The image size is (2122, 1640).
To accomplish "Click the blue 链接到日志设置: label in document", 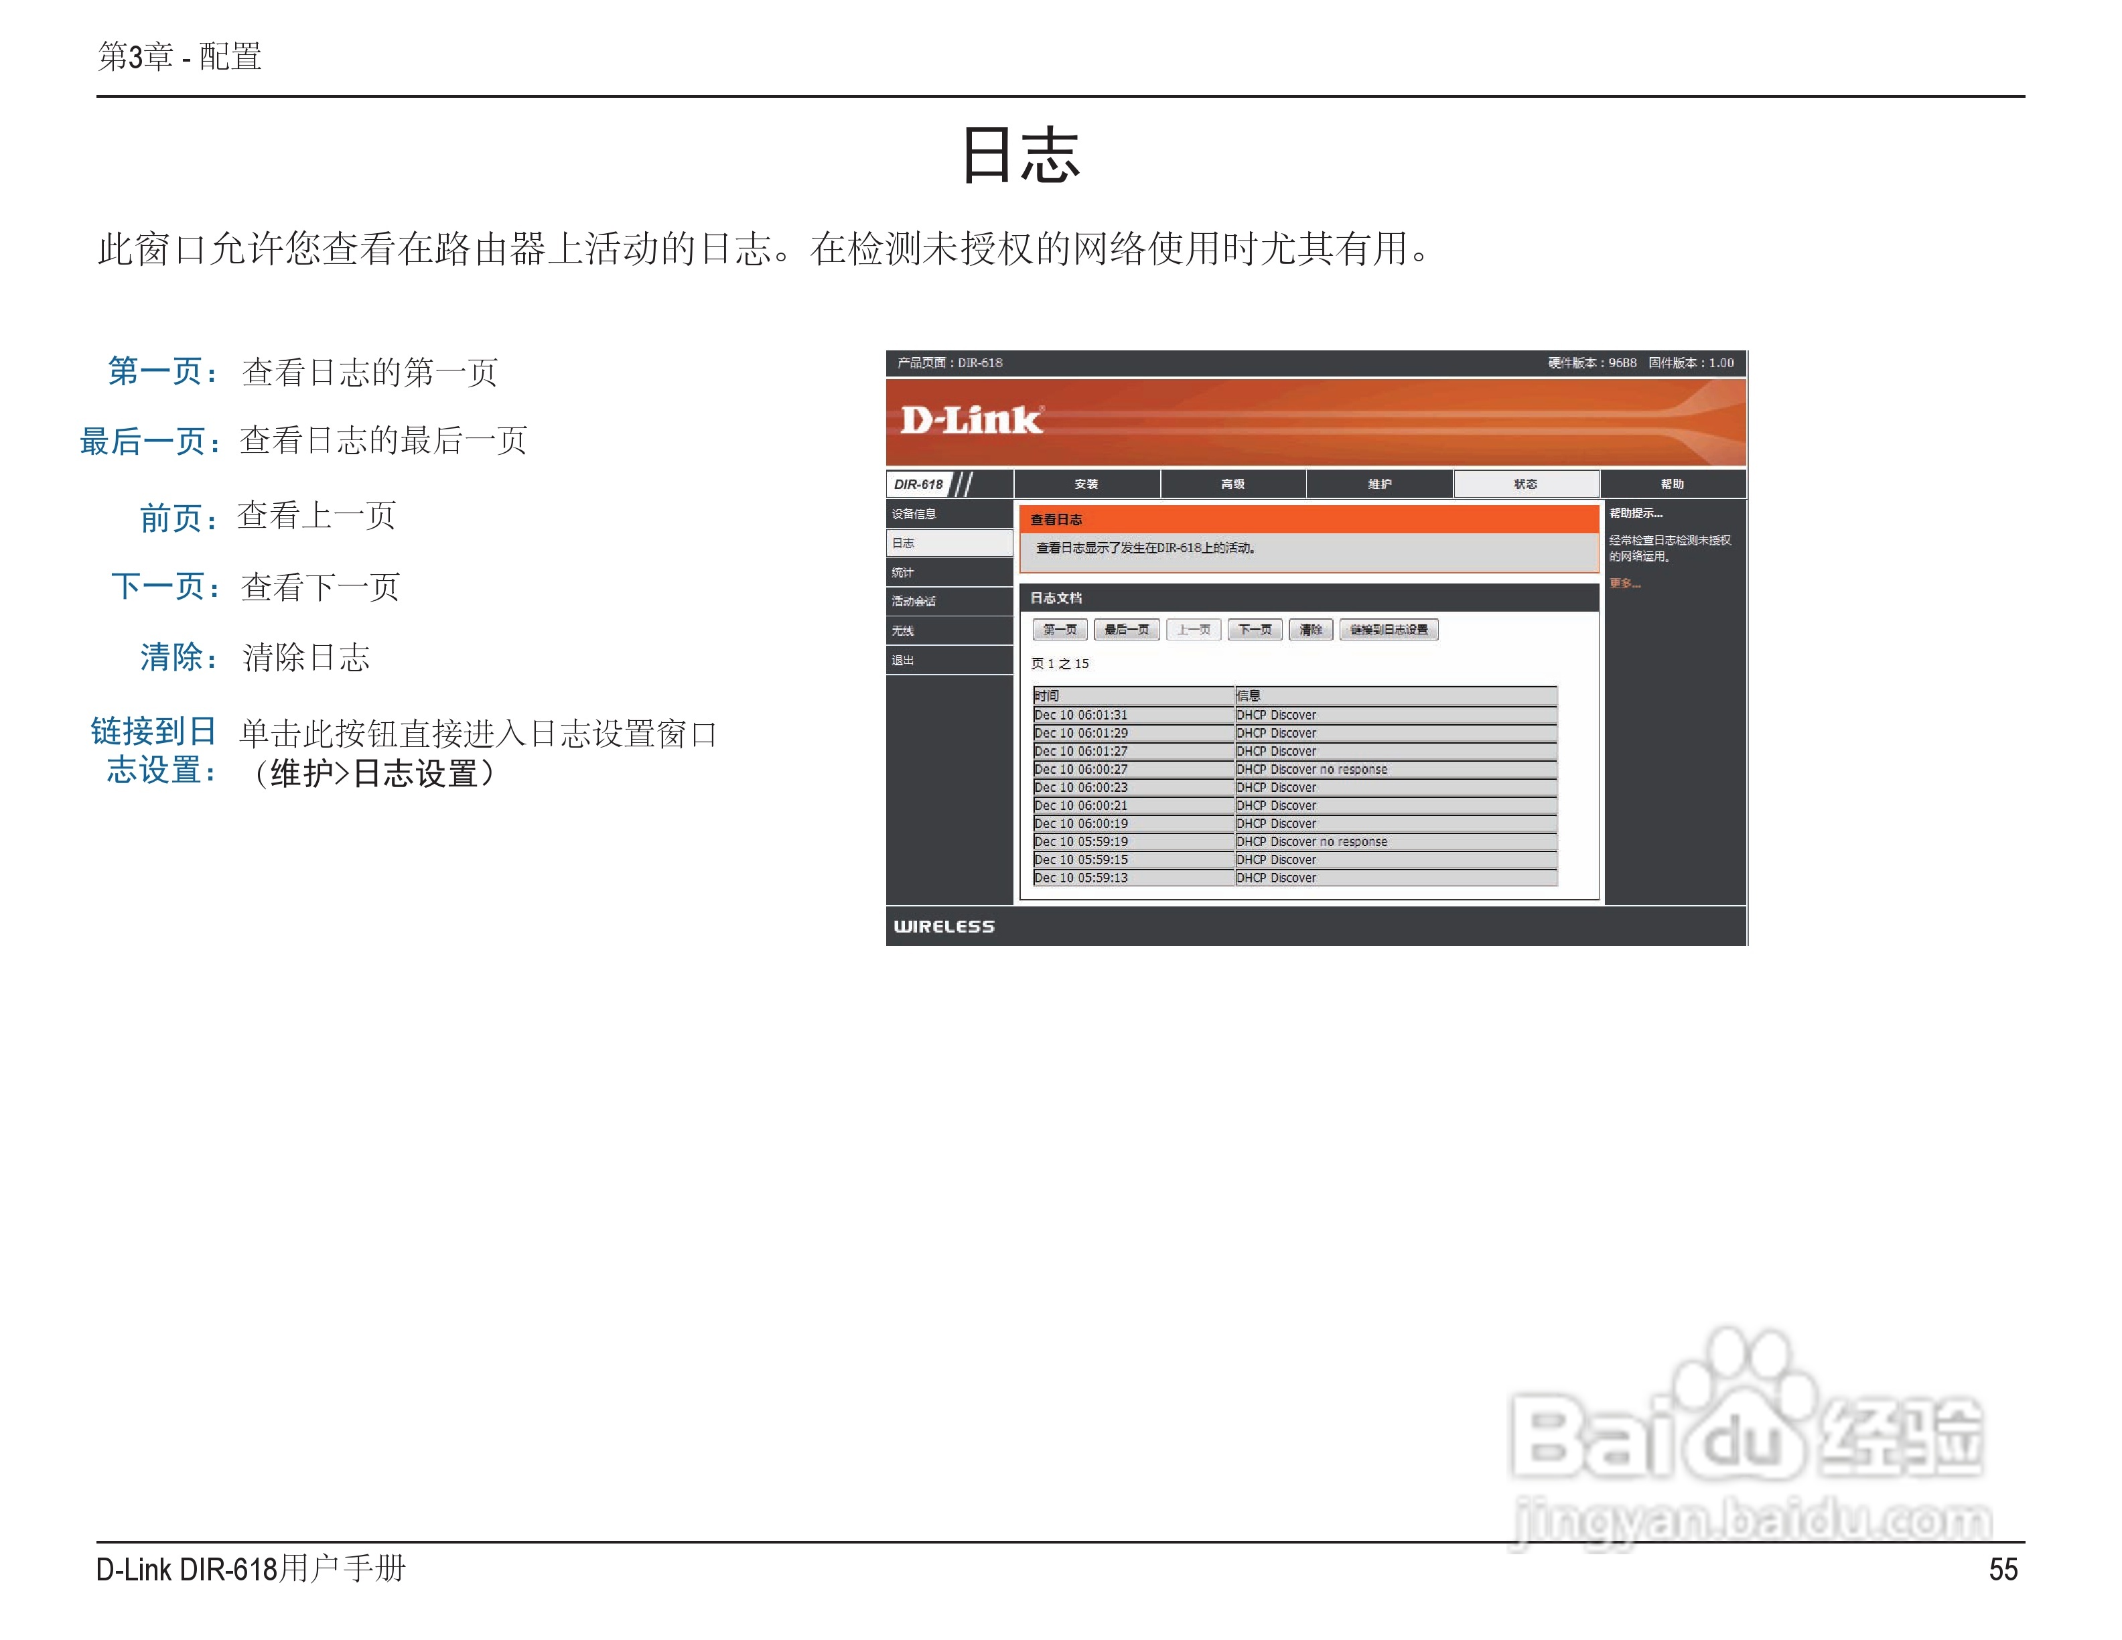I will pyautogui.click(x=155, y=750).
